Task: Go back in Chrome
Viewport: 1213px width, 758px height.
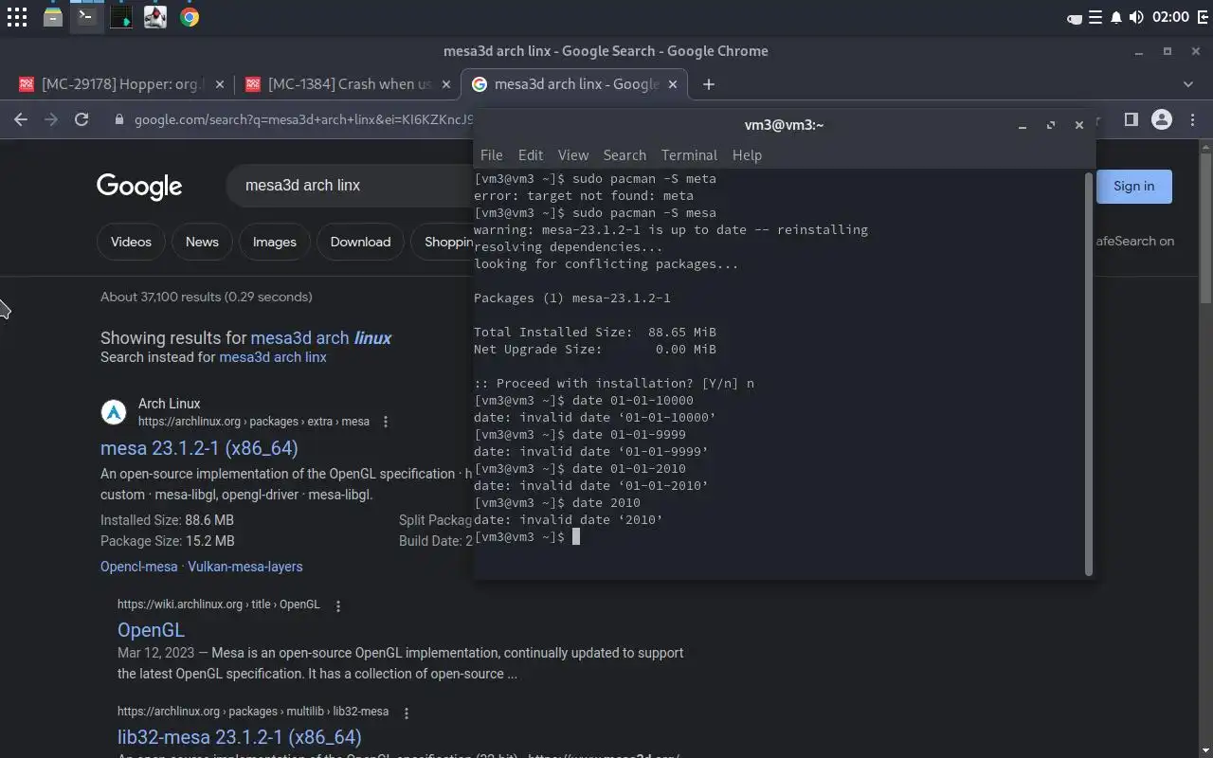Action: click(21, 119)
